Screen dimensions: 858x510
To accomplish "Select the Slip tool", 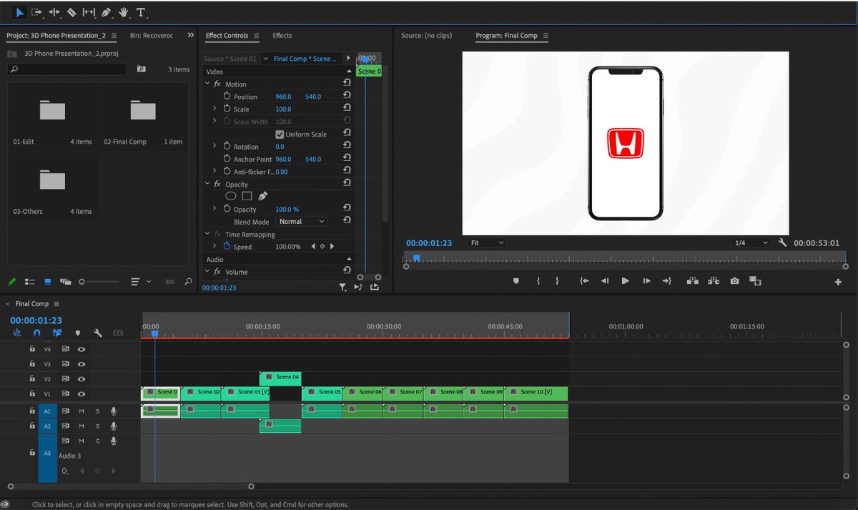I will click(89, 12).
